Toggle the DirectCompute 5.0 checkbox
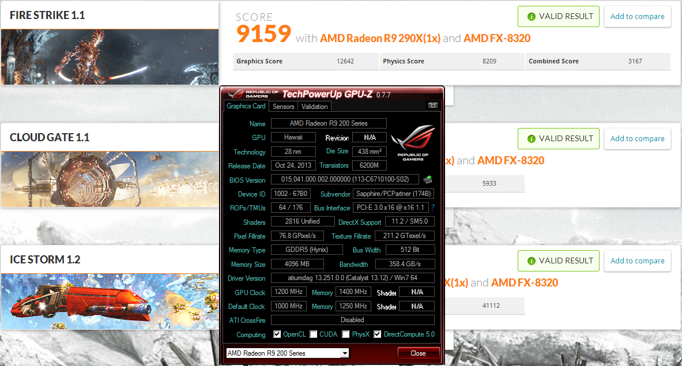682x366 pixels. (377, 334)
